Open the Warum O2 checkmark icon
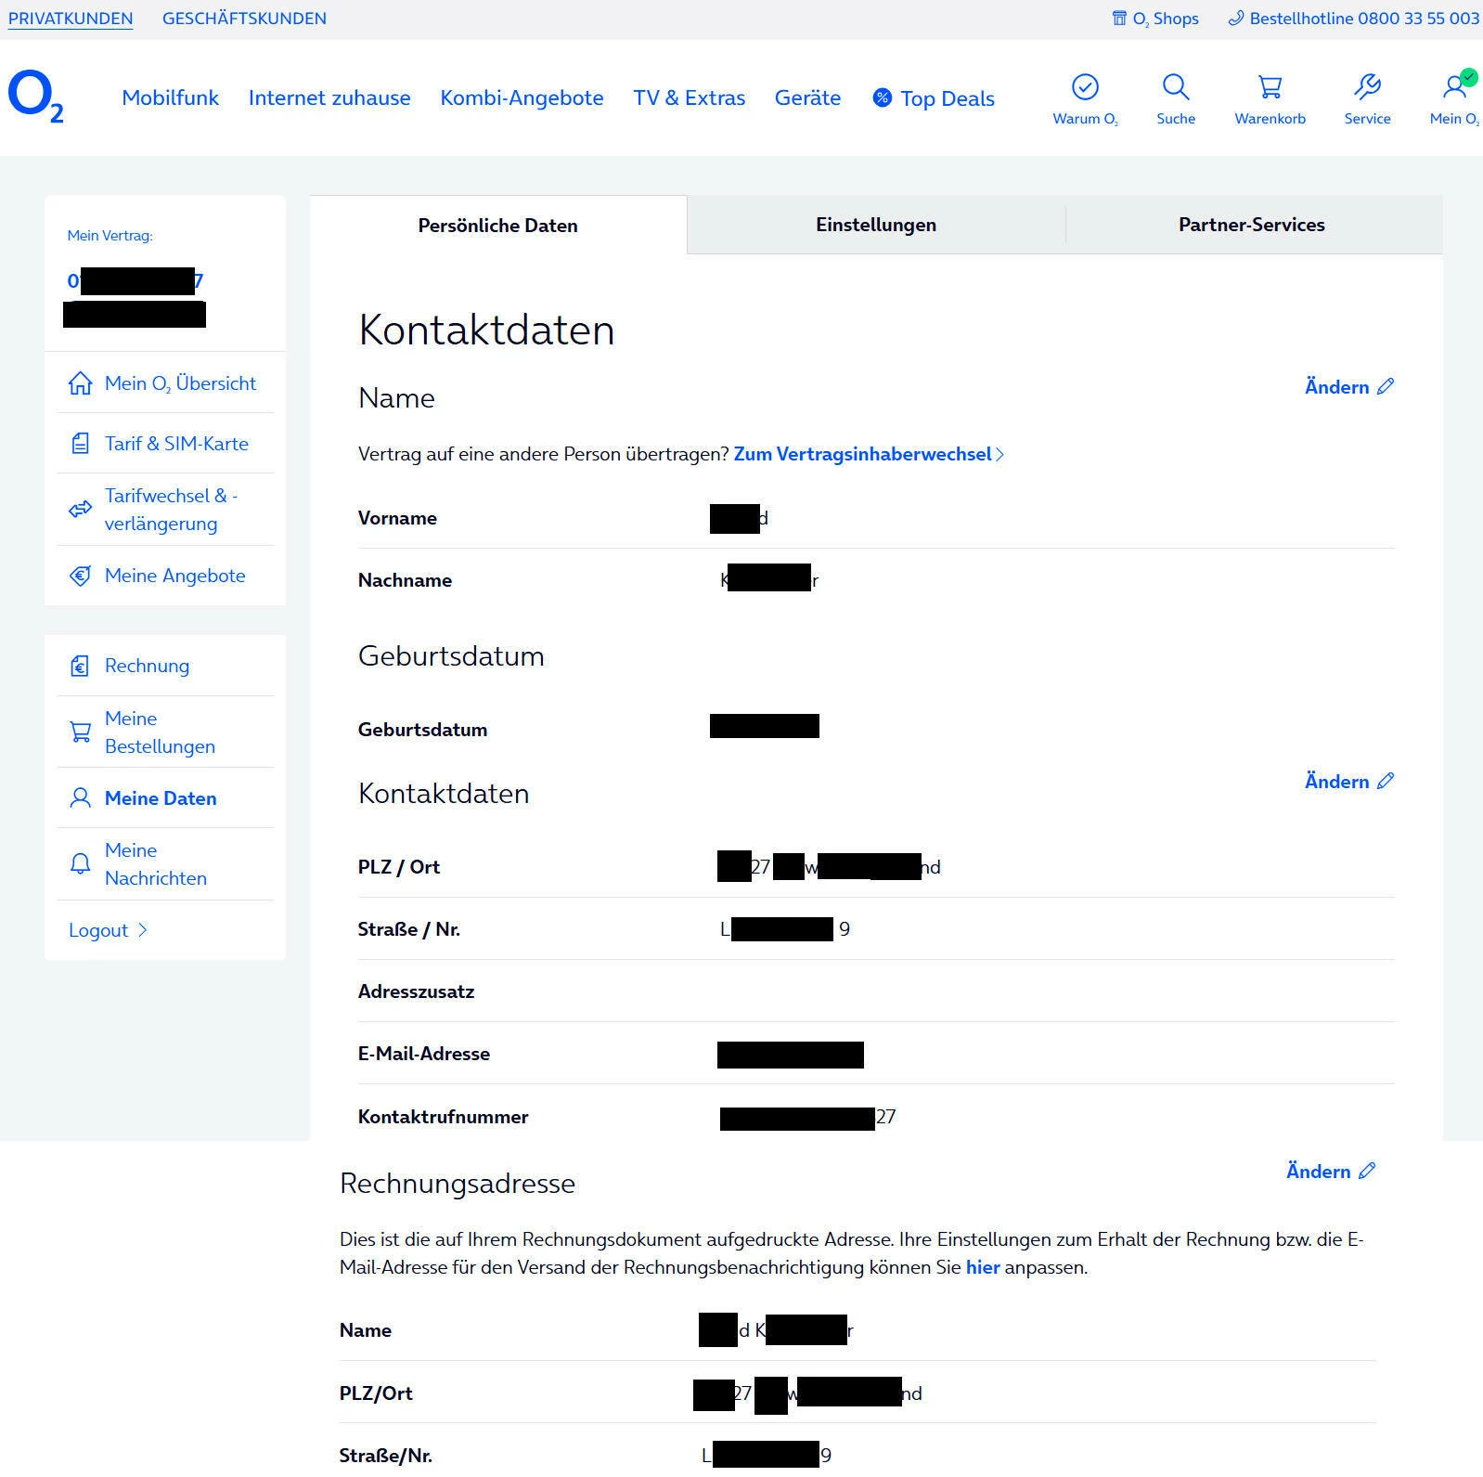The image size is (1483, 1477). pos(1085,87)
